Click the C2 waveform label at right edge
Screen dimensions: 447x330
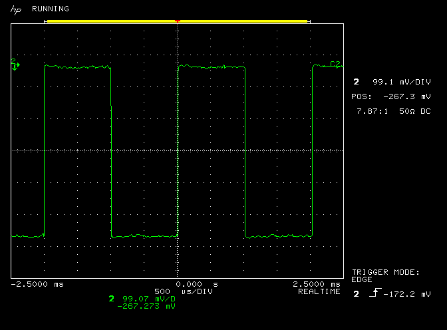click(335, 65)
